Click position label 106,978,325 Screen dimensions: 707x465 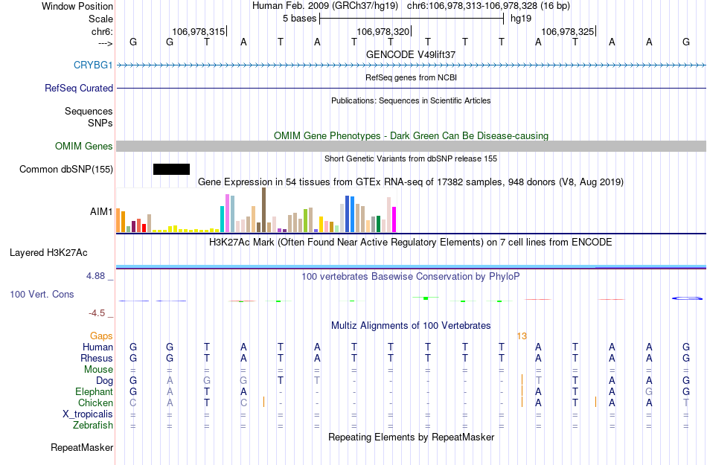(567, 31)
